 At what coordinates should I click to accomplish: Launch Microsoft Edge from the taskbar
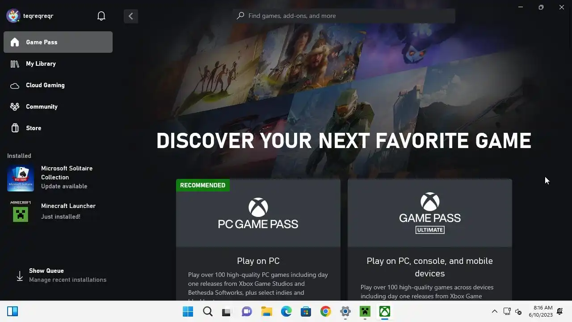point(286,312)
